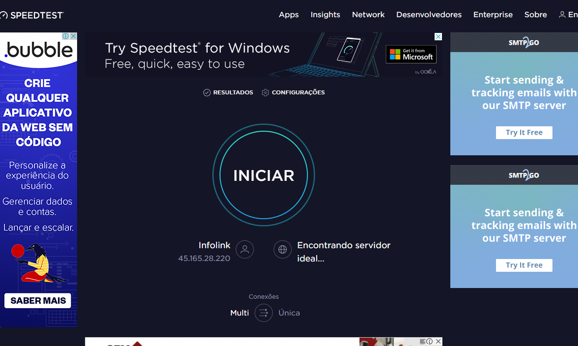Viewport: 578px width, 346px height.
Task: Open the Enterprise menu
Action: [493, 15]
